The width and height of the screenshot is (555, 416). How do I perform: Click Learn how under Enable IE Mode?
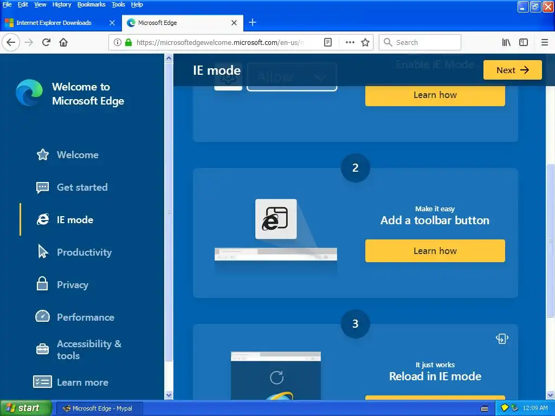pyautogui.click(x=435, y=95)
